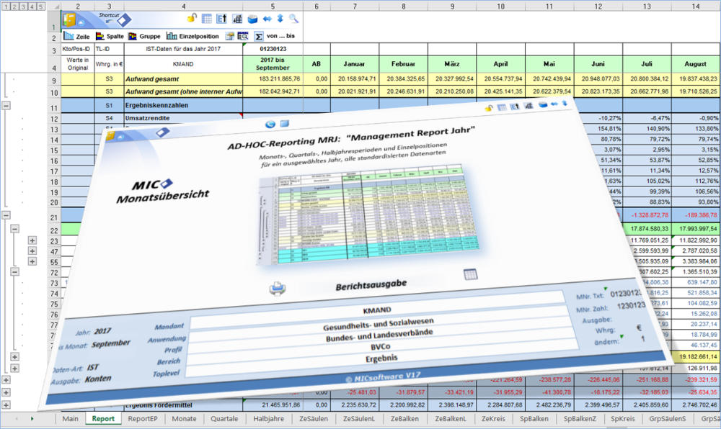Select cell '0123O123' in row 3
721x429 pixels.
coord(273,49)
